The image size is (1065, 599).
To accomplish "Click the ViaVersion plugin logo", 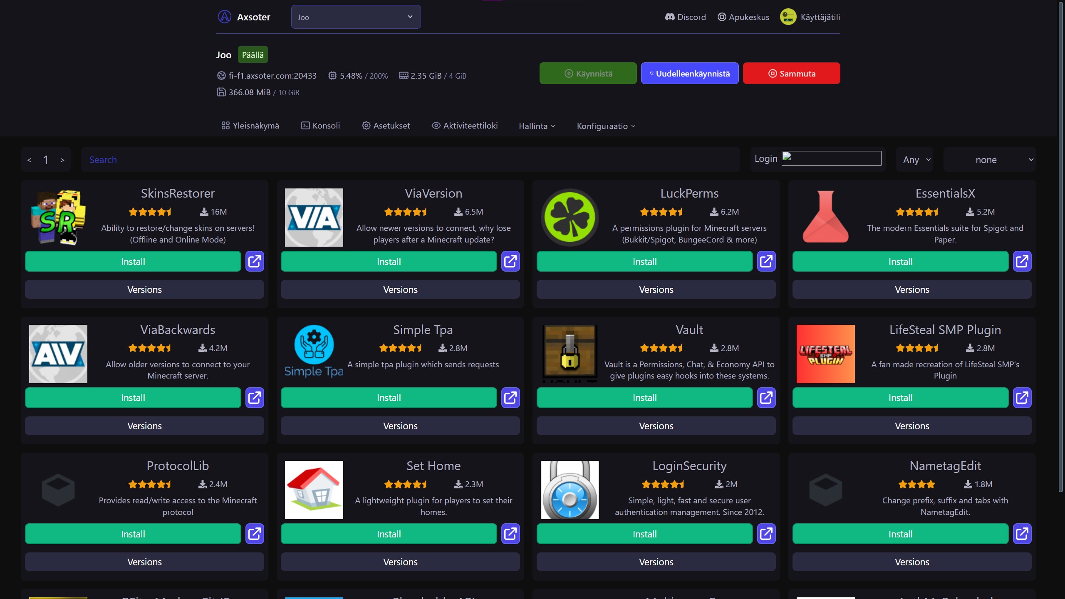I will 314,218.
